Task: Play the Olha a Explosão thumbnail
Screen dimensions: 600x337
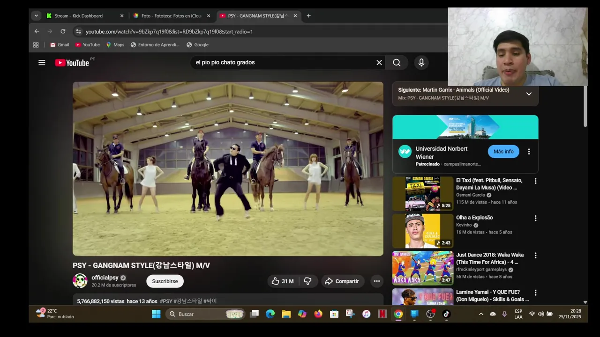Action: coord(423,231)
